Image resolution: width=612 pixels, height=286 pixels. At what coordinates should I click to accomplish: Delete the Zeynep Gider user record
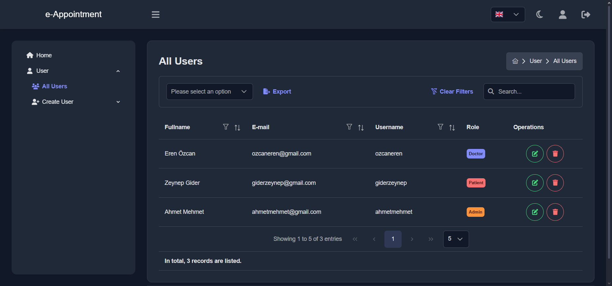(555, 183)
